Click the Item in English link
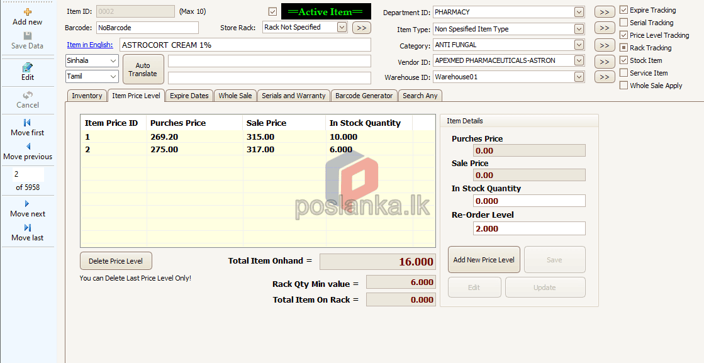704x363 pixels. coord(90,45)
